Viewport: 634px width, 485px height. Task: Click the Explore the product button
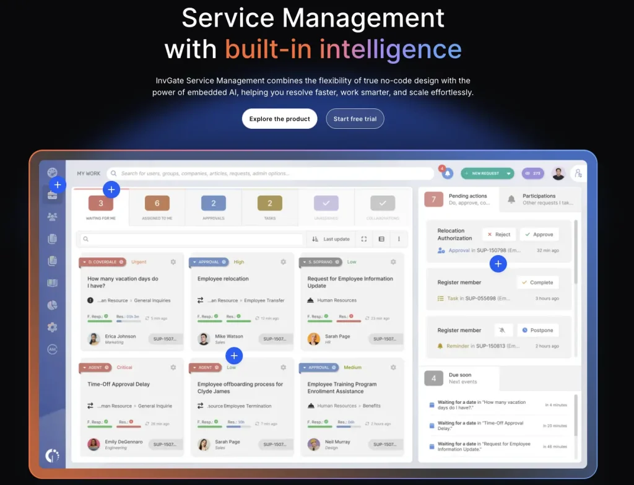279,118
